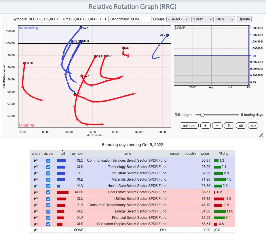Open chart icon for XLB row

[x=36, y=179]
